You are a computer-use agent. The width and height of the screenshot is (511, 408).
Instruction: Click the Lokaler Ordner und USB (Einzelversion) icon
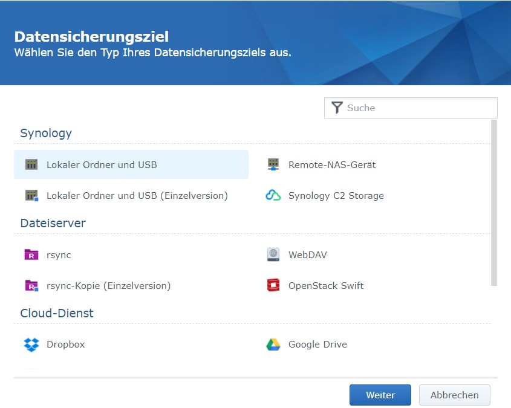pyautogui.click(x=32, y=195)
